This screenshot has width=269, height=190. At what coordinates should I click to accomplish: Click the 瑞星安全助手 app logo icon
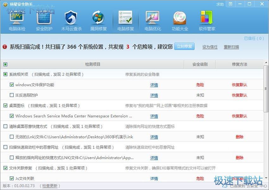pos(5,5)
